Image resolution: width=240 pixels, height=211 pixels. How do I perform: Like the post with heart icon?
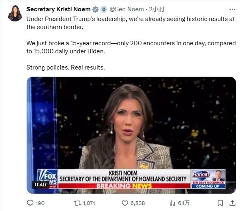pos(125,203)
